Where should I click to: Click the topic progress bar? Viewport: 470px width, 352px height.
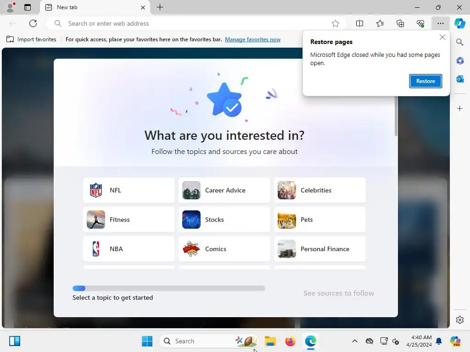(169, 288)
